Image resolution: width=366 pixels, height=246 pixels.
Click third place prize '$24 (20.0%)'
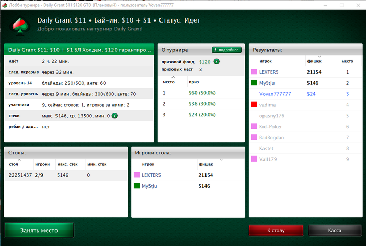point(202,115)
